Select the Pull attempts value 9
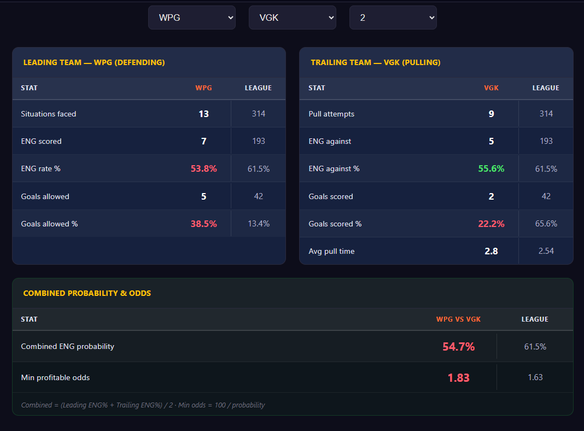 [491, 114]
